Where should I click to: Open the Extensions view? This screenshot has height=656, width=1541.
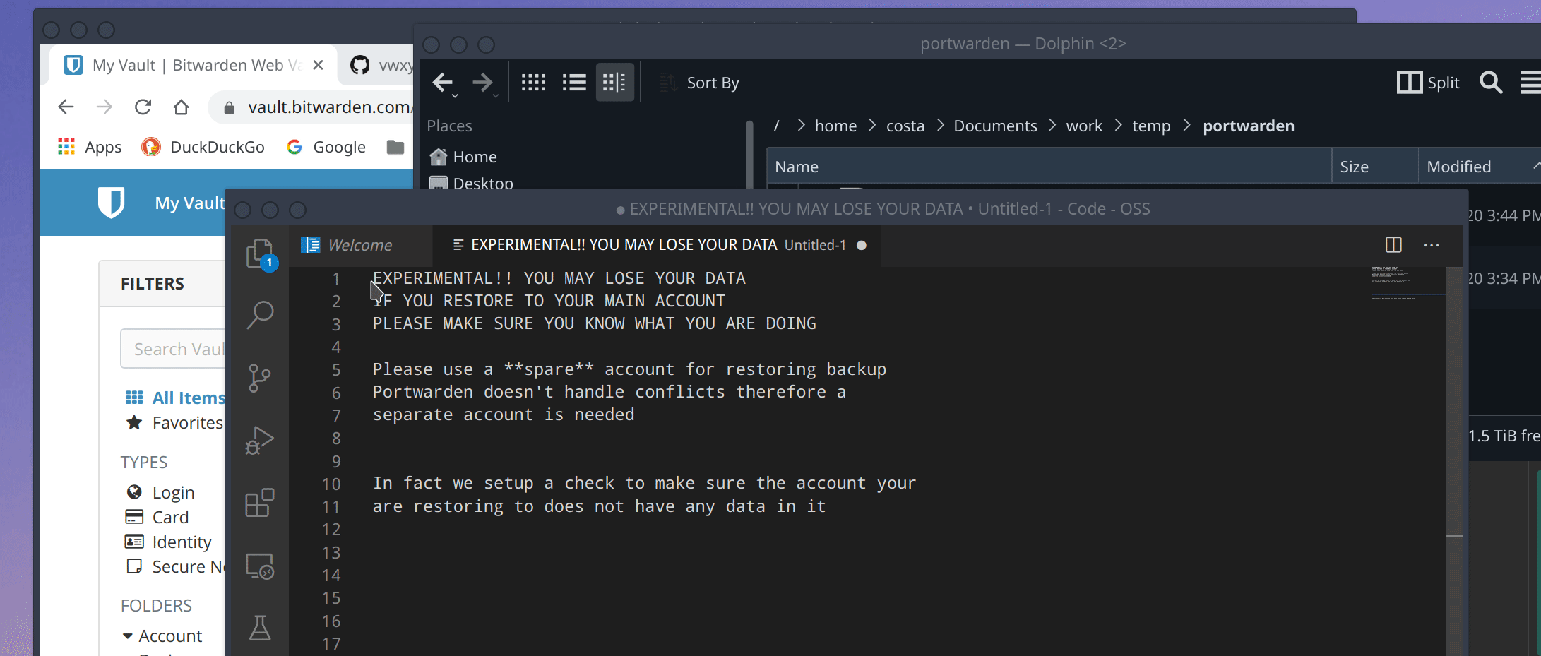[260, 502]
